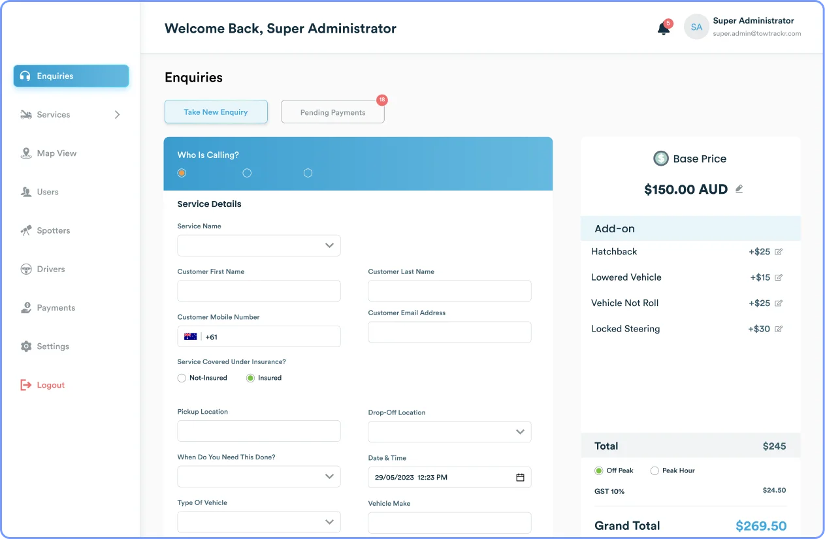Edit the Locked Steering add-on price
Image resolution: width=825 pixels, height=539 pixels.
tap(779, 329)
